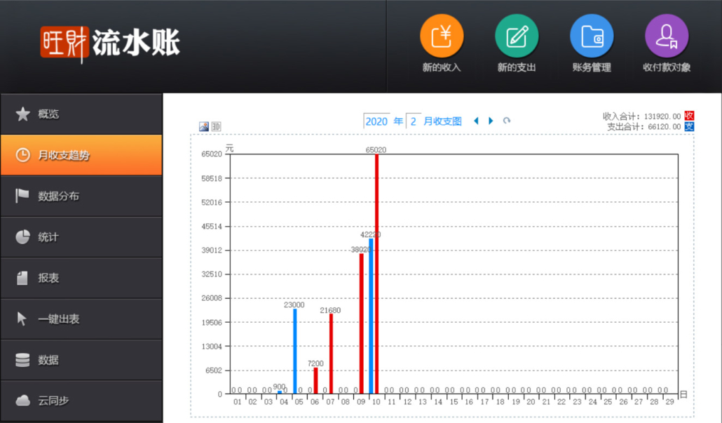Click the 支出合计 66120.00 total text
The image size is (722, 423).
coord(643,127)
